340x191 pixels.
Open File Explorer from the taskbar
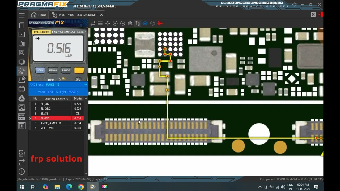[57, 187]
